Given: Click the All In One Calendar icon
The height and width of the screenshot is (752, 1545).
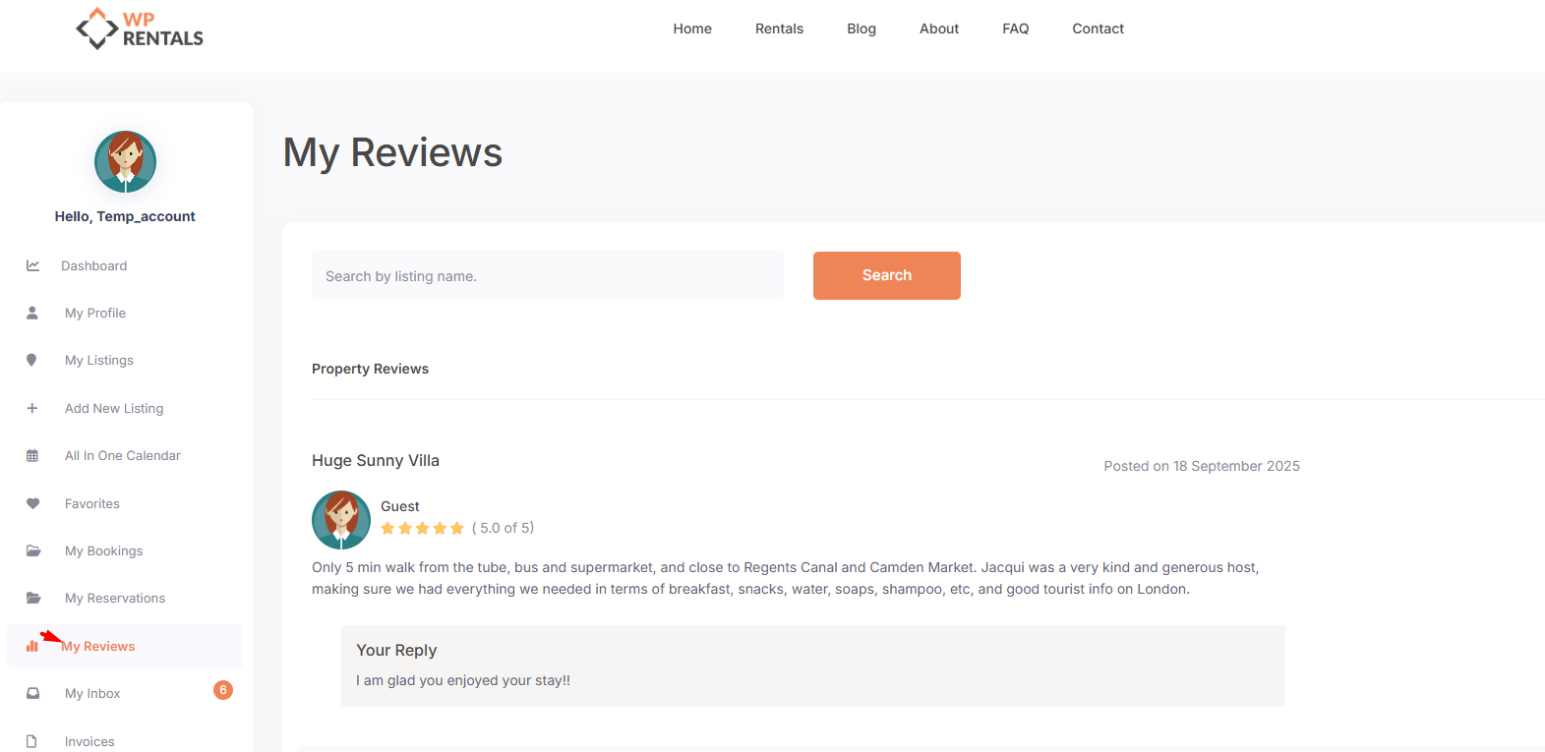Looking at the screenshot, I should pyautogui.click(x=32, y=456).
